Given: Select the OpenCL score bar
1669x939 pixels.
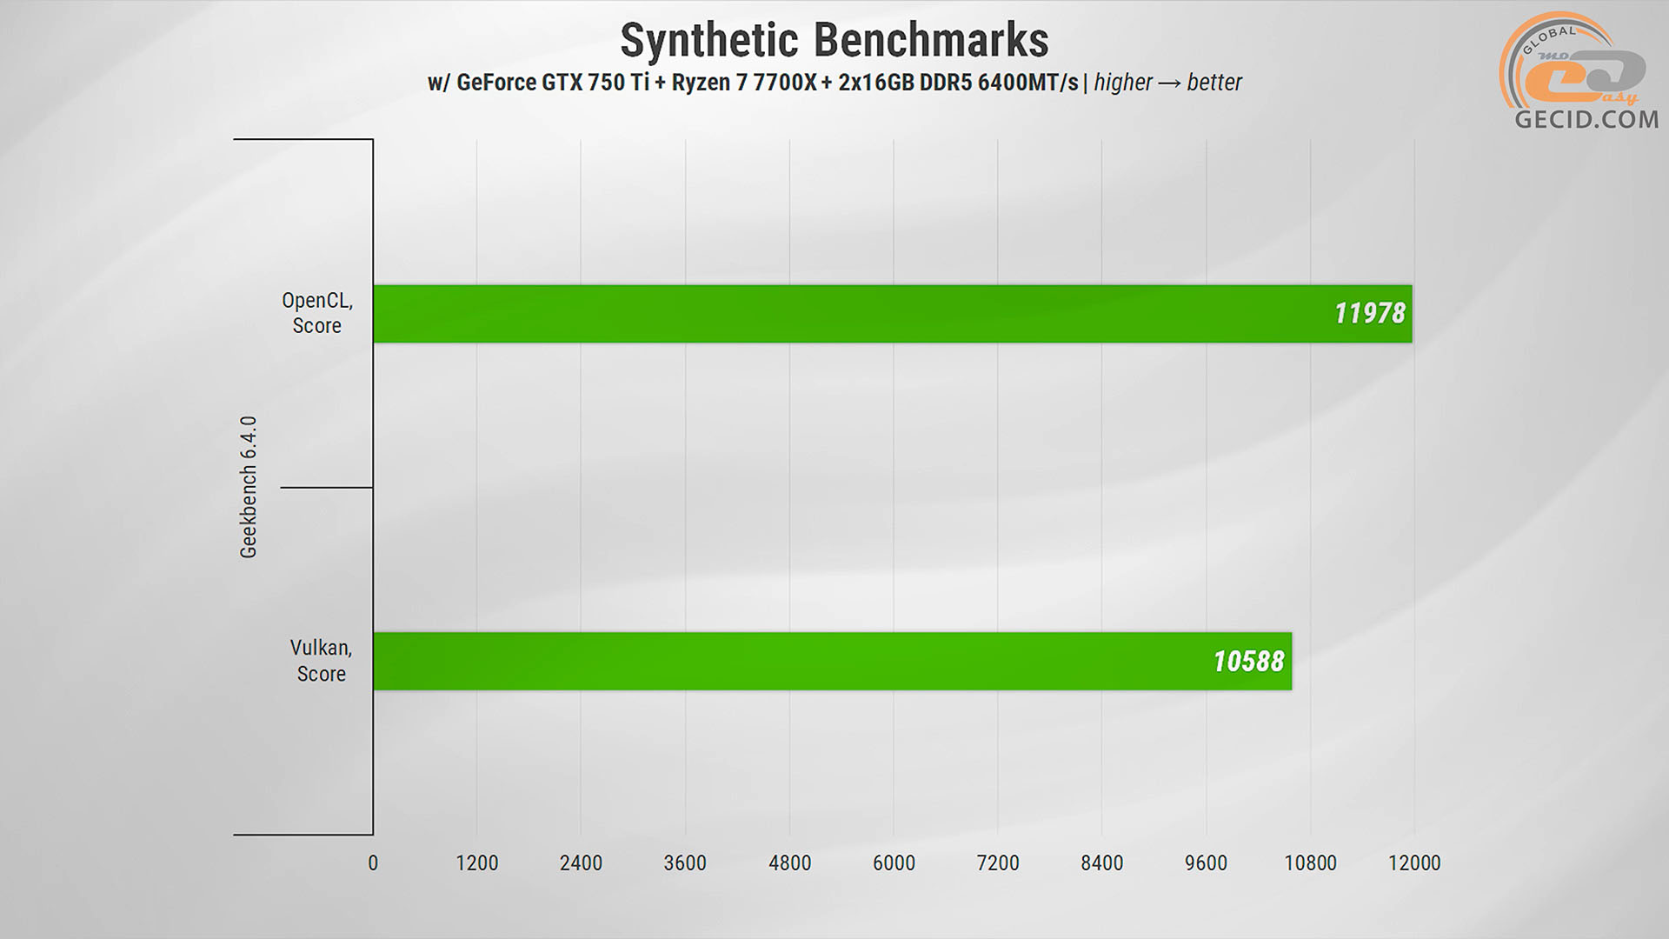Looking at the screenshot, I should coord(893,314).
